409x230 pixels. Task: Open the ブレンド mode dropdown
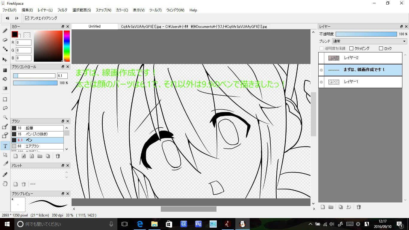pos(369,41)
